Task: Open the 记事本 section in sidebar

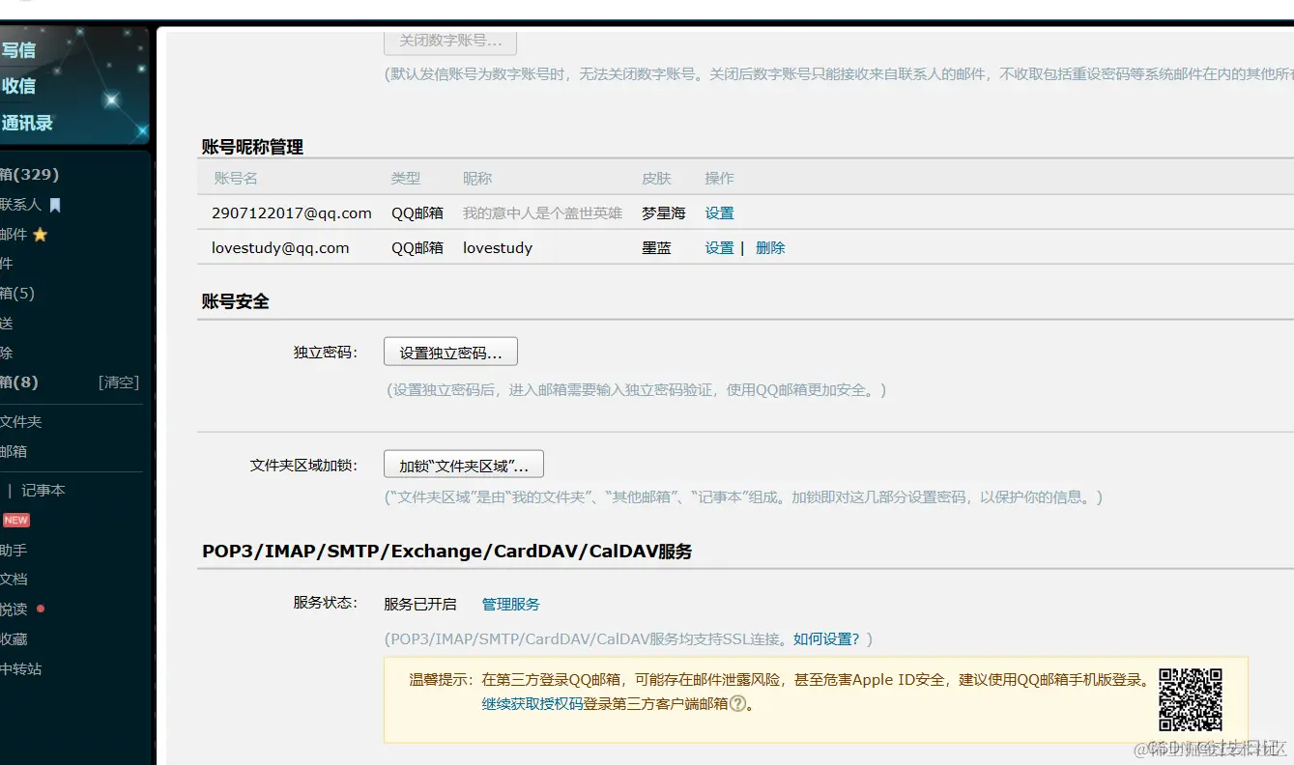Action: pyautogui.click(x=42, y=490)
